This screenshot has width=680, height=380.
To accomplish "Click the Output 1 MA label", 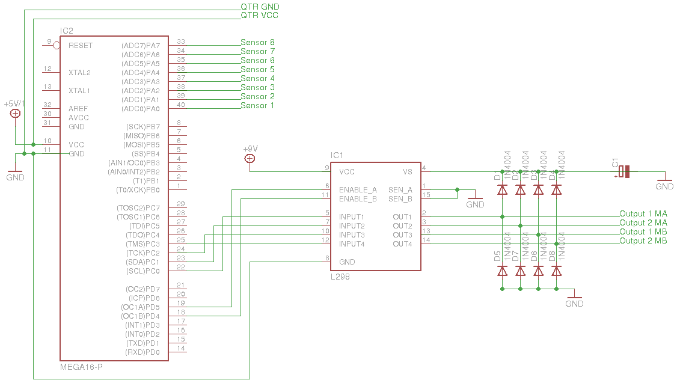I will click(643, 213).
